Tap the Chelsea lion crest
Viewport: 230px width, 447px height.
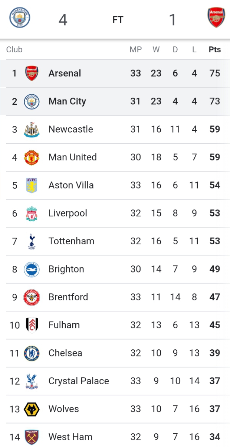coord(32,353)
